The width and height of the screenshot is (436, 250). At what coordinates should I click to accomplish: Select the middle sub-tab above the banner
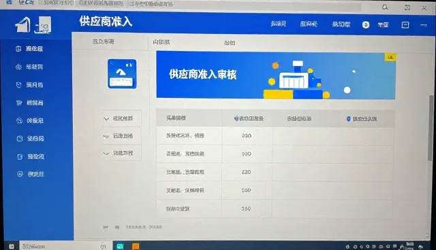pyautogui.click(x=161, y=42)
